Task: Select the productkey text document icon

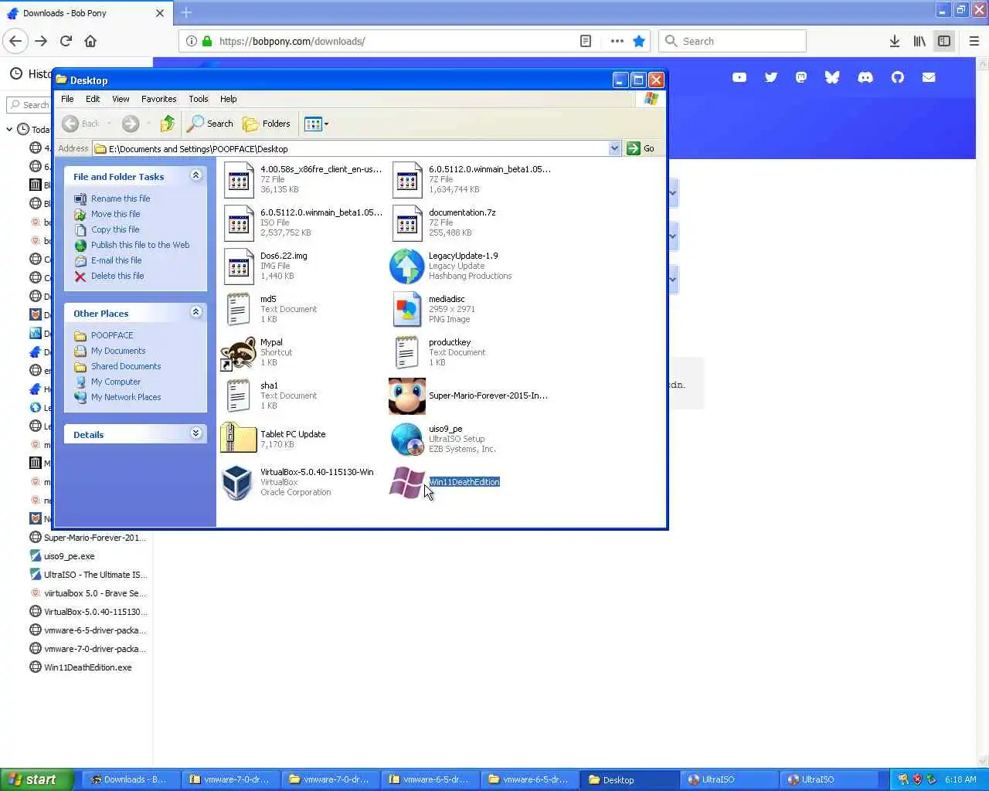Action: [x=406, y=353]
